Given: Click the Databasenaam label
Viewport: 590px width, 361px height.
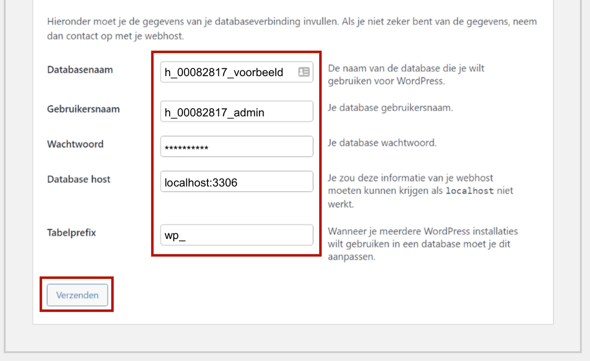Looking at the screenshot, I should (80, 70).
